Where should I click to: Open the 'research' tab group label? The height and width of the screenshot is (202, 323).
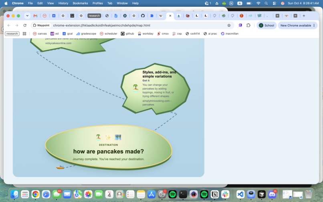click(94, 16)
